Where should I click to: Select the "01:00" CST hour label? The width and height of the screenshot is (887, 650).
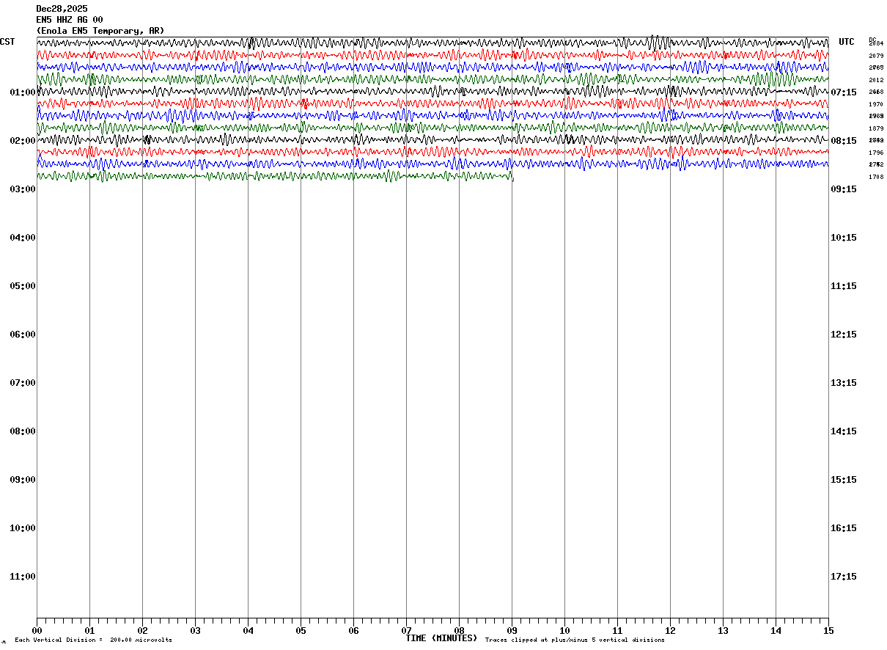(23, 92)
